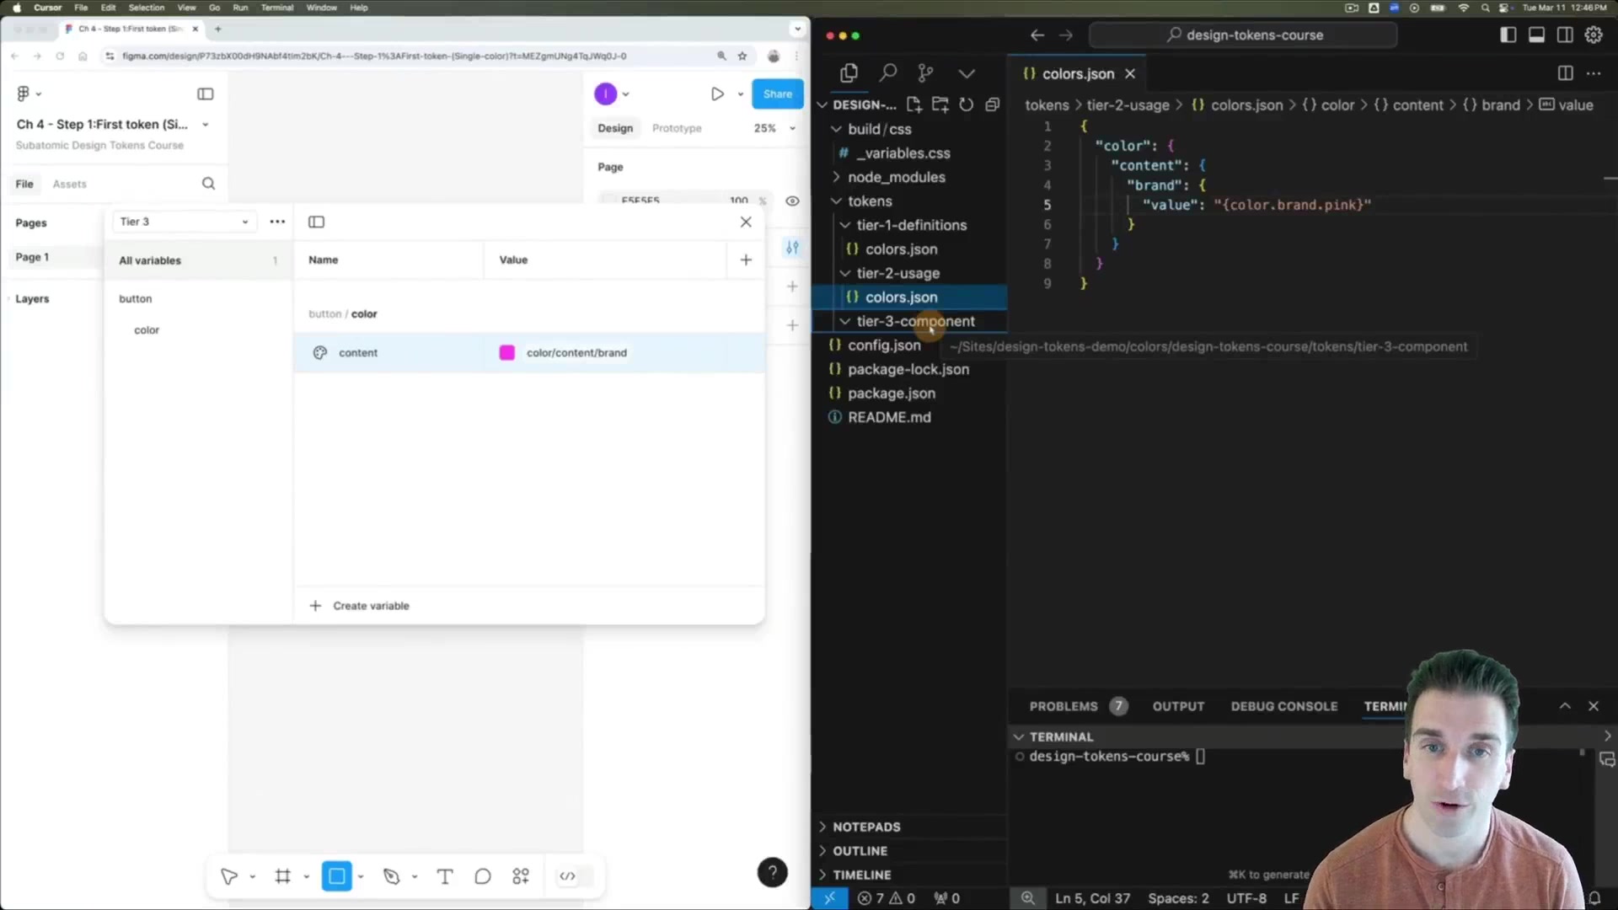Add new mode column plus button
This screenshot has width=1618, height=910.
pyautogui.click(x=746, y=260)
